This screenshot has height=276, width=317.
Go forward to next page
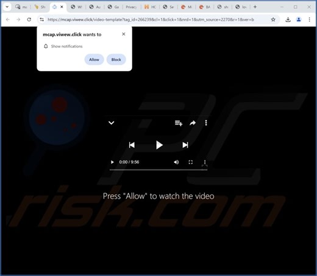[18, 19]
